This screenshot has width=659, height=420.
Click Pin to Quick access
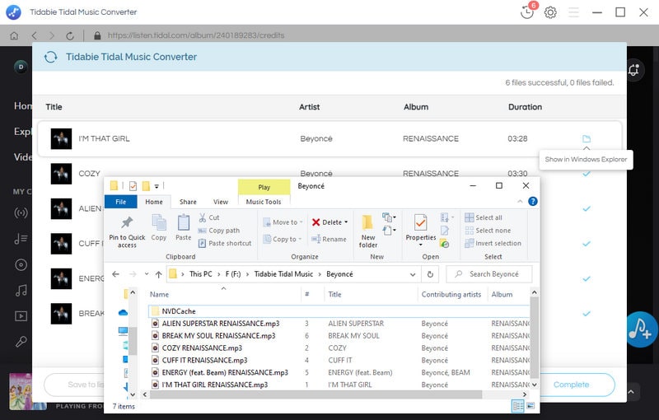127,231
